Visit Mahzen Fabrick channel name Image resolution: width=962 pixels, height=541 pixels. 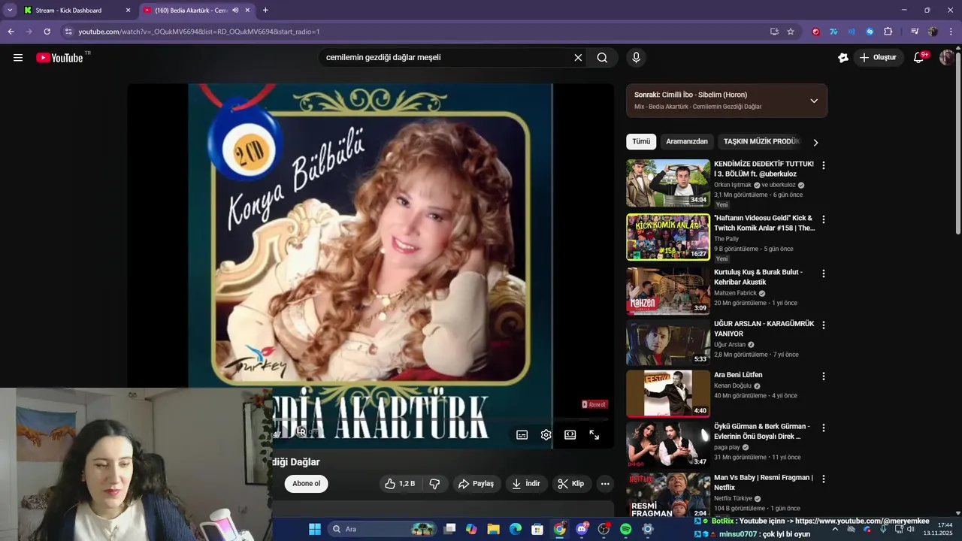pyautogui.click(x=735, y=293)
